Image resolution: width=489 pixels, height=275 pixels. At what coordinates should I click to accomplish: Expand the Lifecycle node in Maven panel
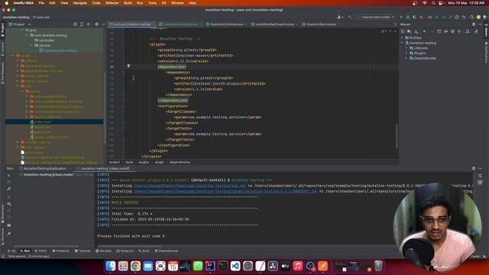pyautogui.click(x=406, y=48)
